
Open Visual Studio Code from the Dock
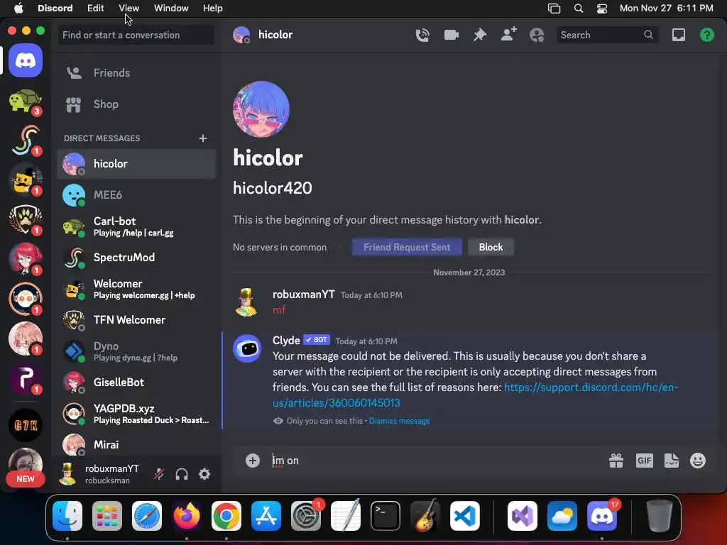[x=464, y=516]
